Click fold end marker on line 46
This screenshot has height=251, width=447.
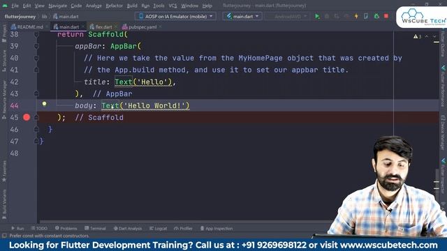pyautogui.click(x=36, y=129)
